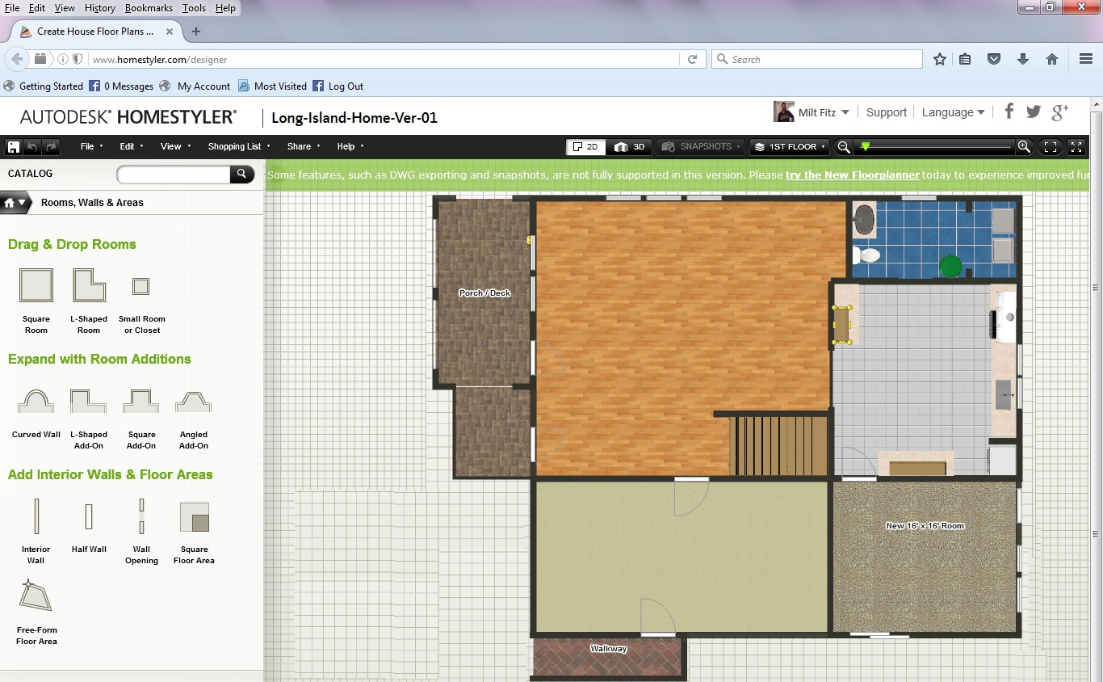The width and height of the screenshot is (1103, 682).
Task: Open the Firefox hamburger menu
Action: pos(1086,59)
